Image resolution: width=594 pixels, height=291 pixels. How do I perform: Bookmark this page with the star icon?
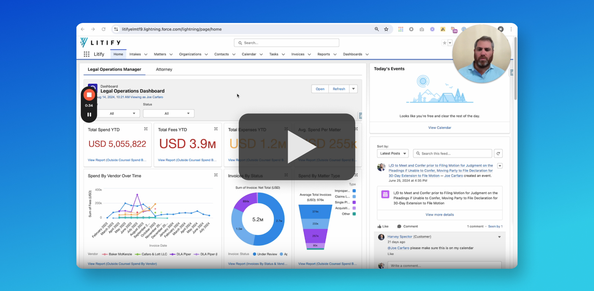coord(386,29)
